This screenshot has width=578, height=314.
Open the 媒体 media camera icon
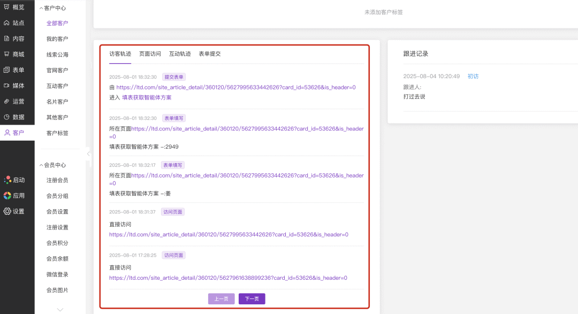click(7, 86)
